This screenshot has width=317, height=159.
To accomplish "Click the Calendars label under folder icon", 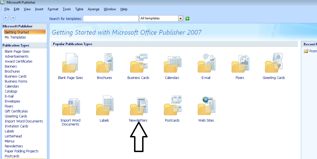I will click(172, 78).
